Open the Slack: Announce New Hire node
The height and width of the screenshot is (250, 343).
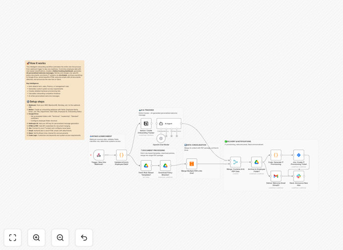point(298,176)
